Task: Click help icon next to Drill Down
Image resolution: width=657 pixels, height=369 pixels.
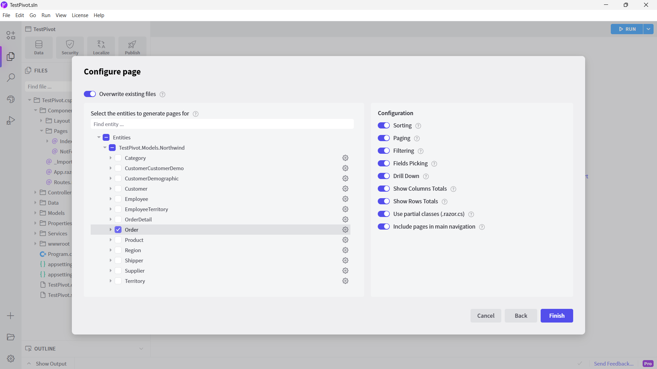Action: point(426,176)
